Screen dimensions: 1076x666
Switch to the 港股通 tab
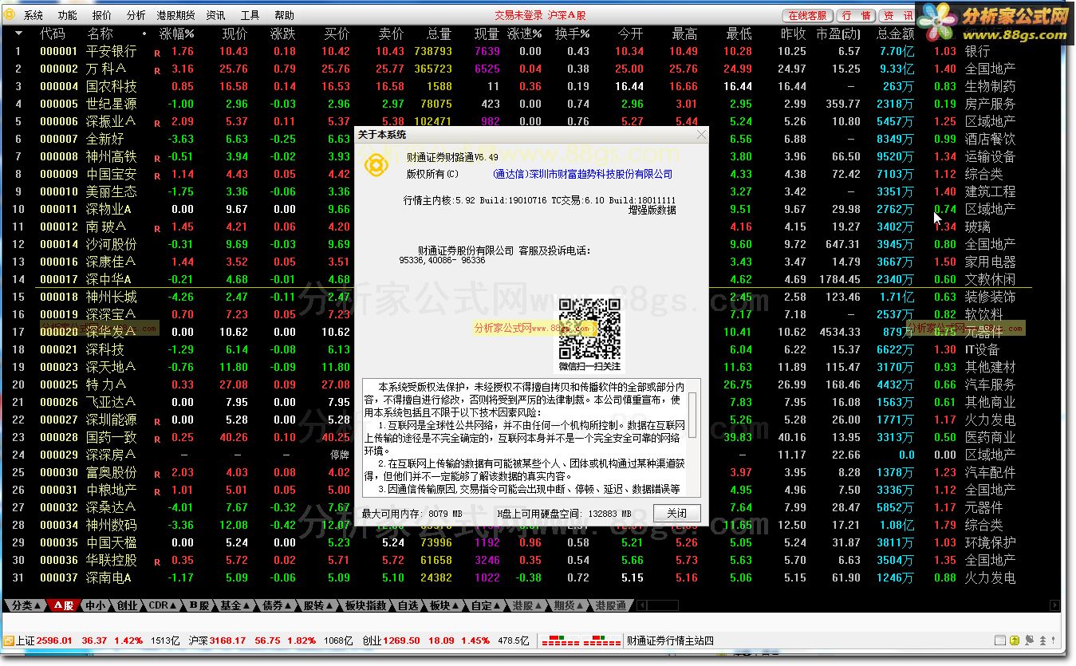click(610, 605)
